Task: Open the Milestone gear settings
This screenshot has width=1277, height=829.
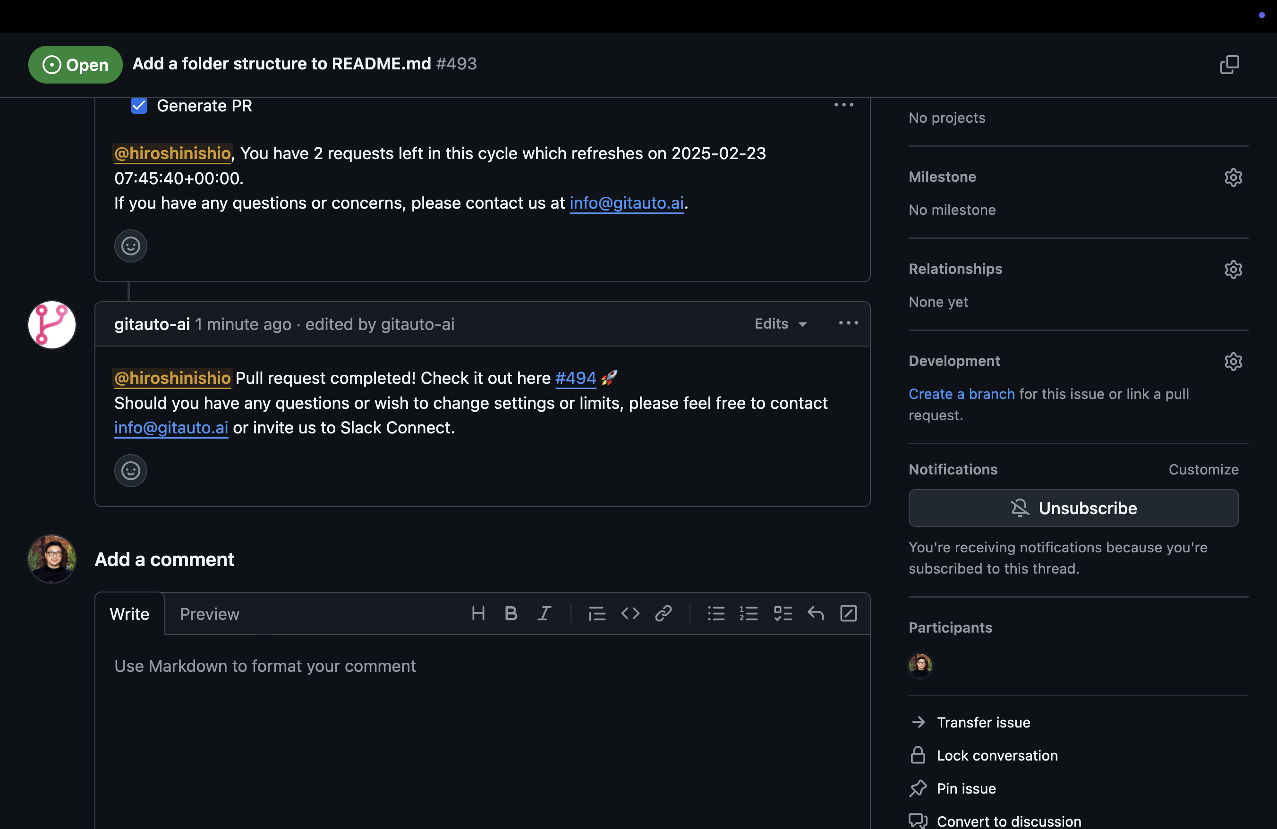Action: click(1233, 176)
